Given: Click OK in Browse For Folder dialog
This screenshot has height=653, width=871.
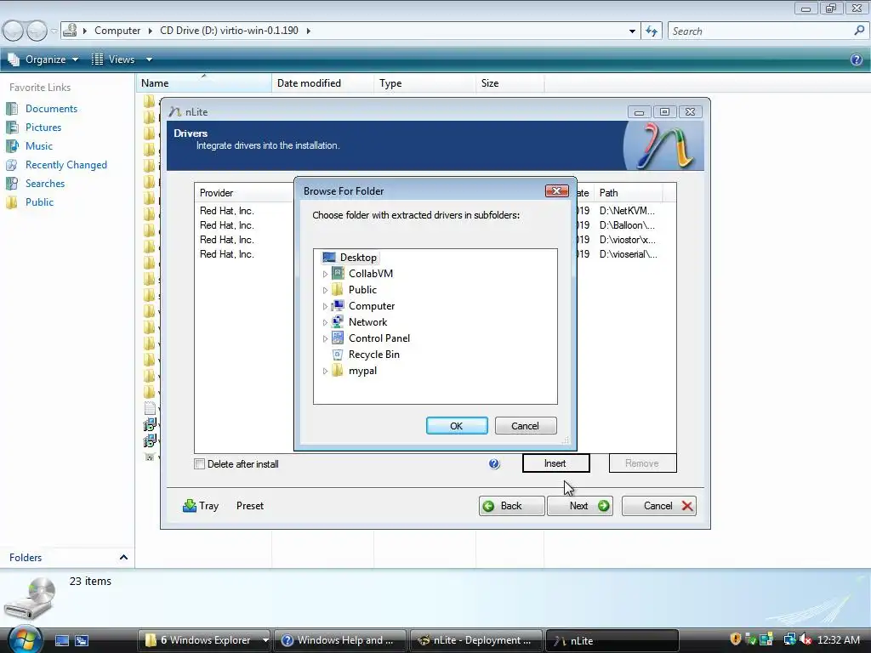Looking at the screenshot, I should [457, 426].
